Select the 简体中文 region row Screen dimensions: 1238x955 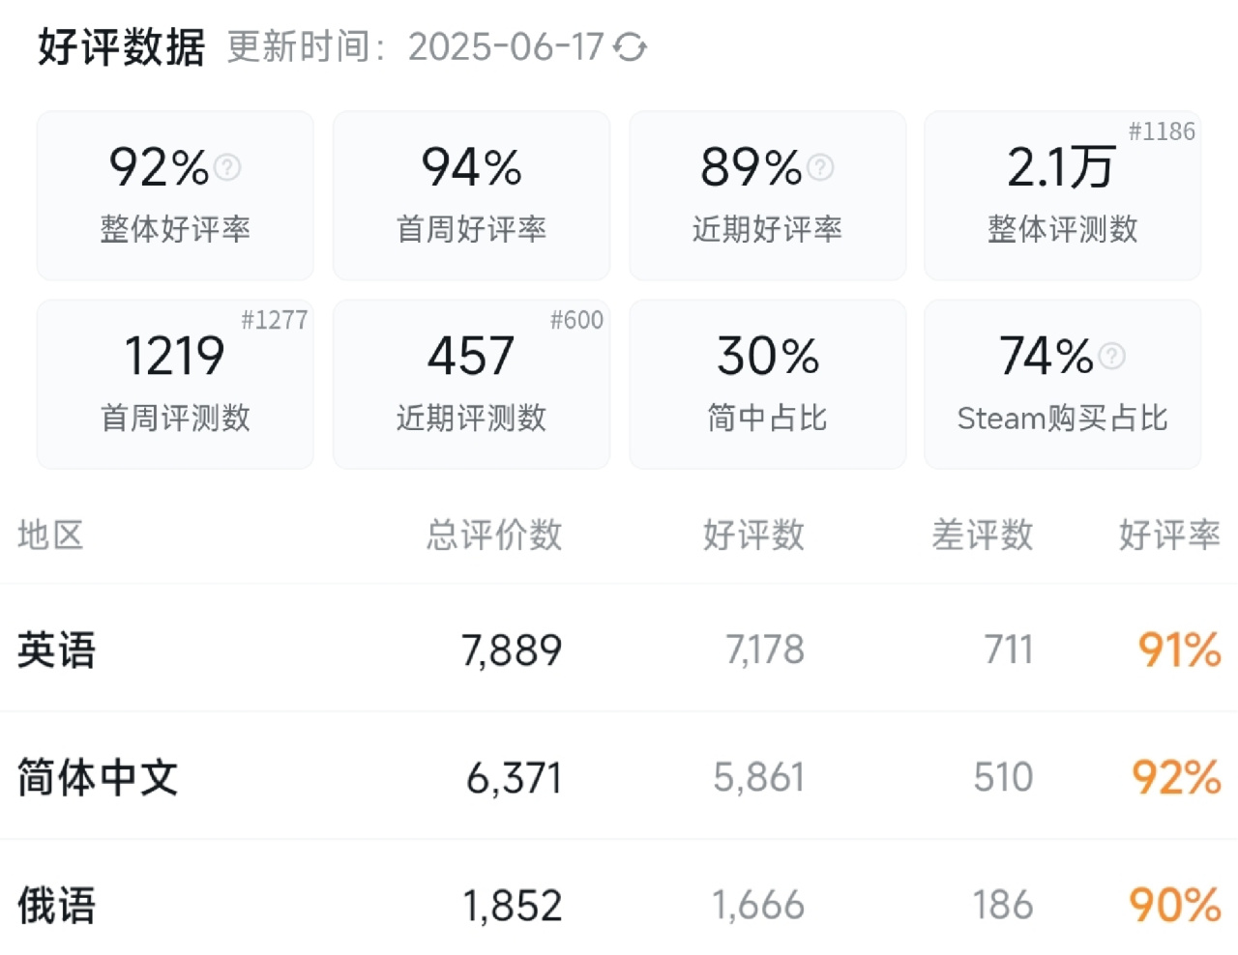pyautogui.click(x=619, y=776)
